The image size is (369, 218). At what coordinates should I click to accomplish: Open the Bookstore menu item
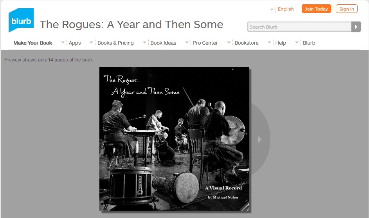pyautogui.click(x=247, y=43)
